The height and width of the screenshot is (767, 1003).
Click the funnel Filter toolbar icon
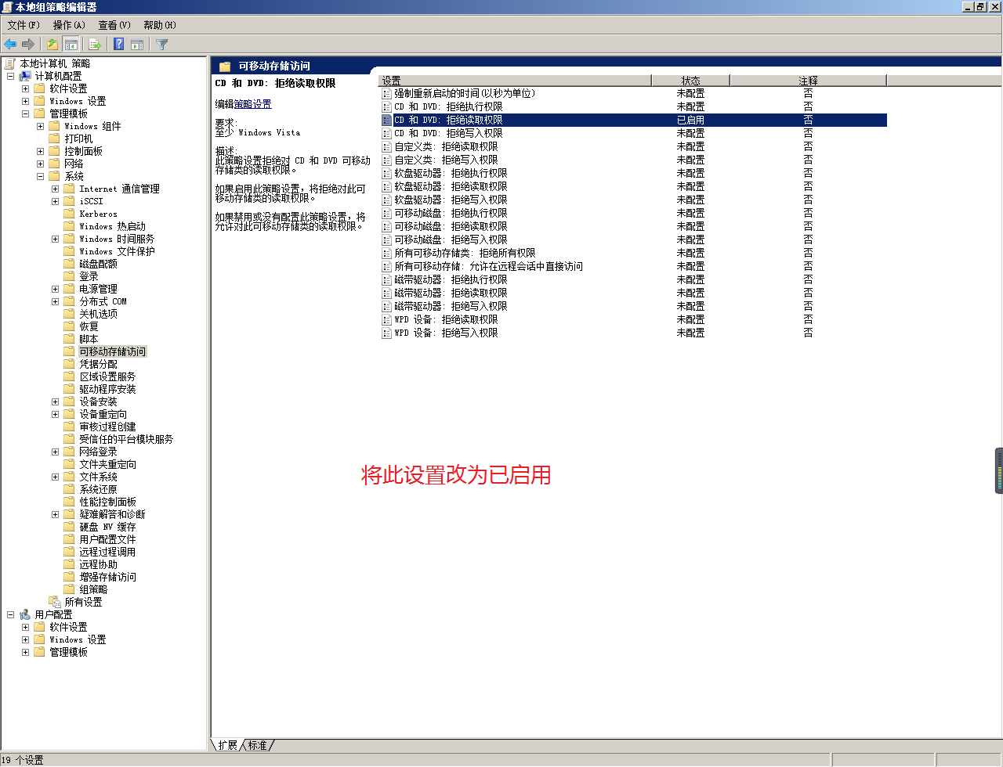[x=161, y=45]
